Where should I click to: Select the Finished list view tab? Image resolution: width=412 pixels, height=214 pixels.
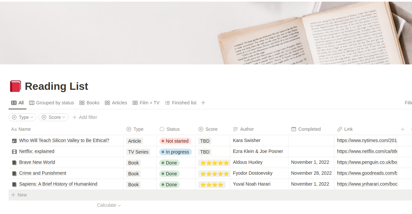click(x=181, y=103)
